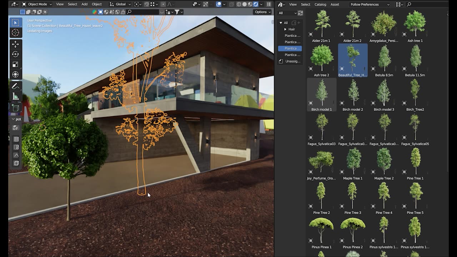Select the Maple Tree 1 asset
The width and height of the screenshot is (457, 257).
pyautogui.click(x=353, y=163)
